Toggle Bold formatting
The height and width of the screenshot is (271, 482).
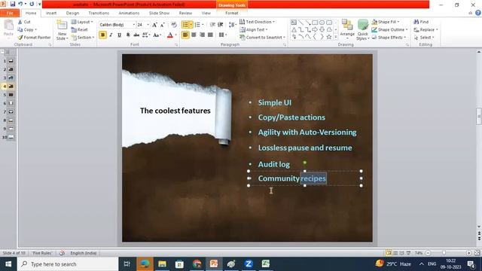[x=102, y=35]
